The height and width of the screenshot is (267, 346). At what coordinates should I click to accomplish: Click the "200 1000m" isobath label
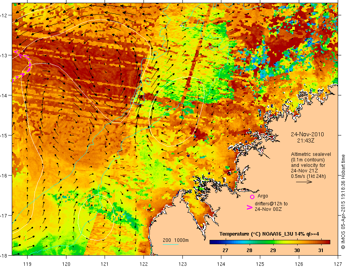(176, 240)
